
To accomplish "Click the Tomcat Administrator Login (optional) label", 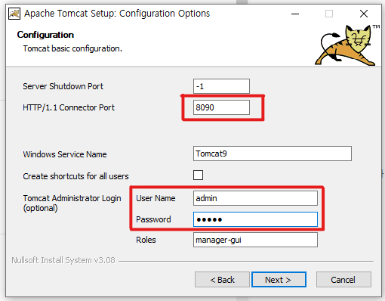I will (72, 203).
